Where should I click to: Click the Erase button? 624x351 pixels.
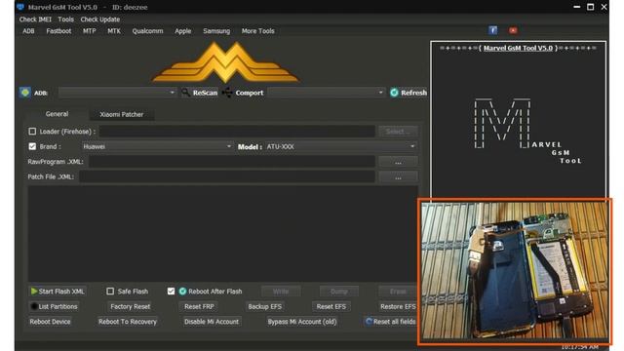coord(398,292)
